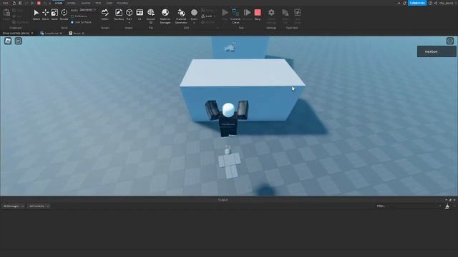Expand the Color dropdown arrow
This screenshot has width=458, height=257.
194,22
